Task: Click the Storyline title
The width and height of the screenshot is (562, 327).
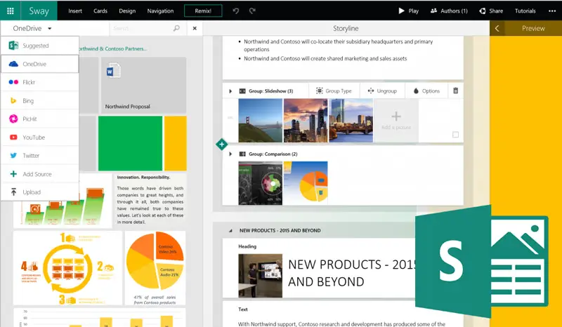Action: 346,28
